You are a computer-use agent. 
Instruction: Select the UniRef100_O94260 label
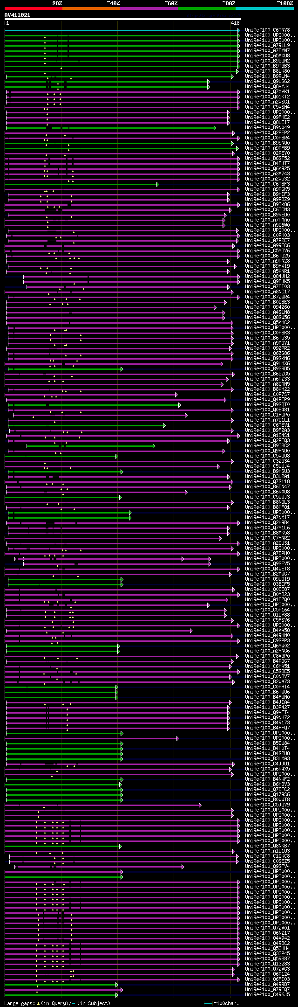[x=267, y=307]
